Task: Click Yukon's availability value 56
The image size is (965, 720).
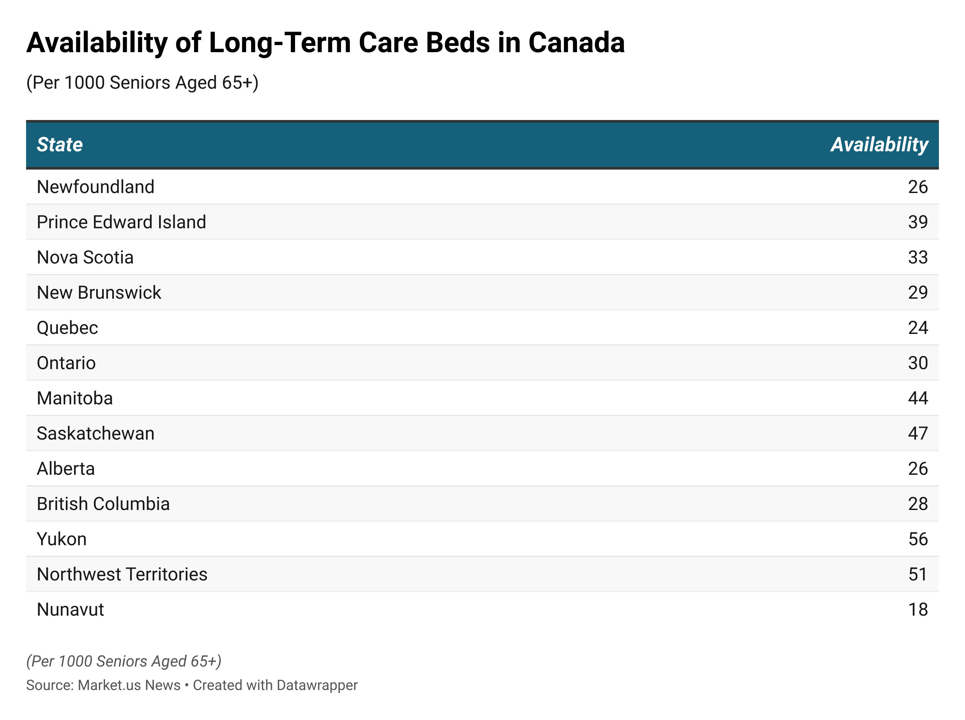Action: [x=917, y=539]
